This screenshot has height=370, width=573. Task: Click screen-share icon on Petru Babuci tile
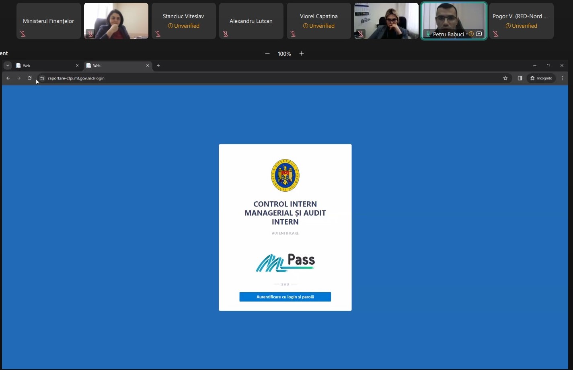[x=479, y=34]
